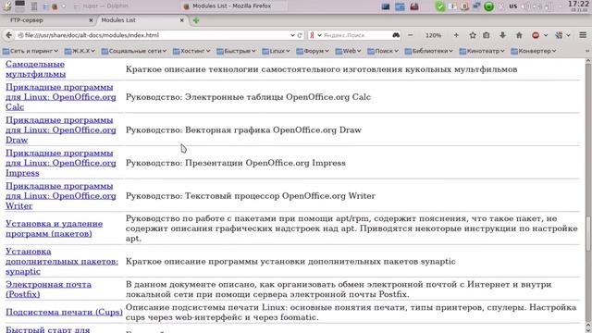The height and width of the screenshot is (333, 592).
Task: Open the Библиотеки bookmarks folder
Action: (429, 51)
